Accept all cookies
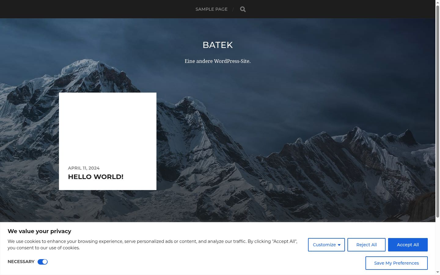Image resolution: width=440 pixels, height=275 pixels. pyautogui.click(x=408, y=245)
